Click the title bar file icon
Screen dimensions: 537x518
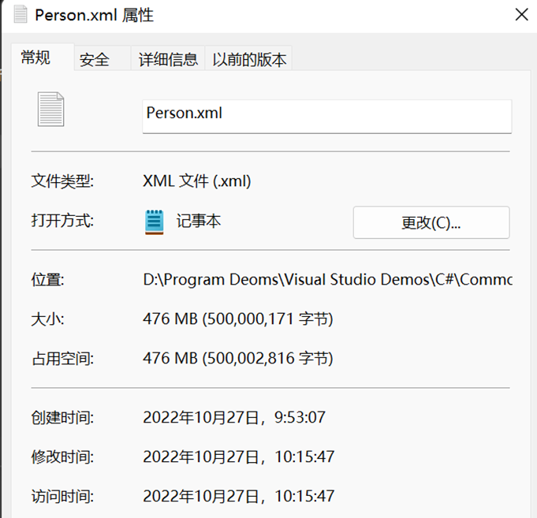[21, 14]
